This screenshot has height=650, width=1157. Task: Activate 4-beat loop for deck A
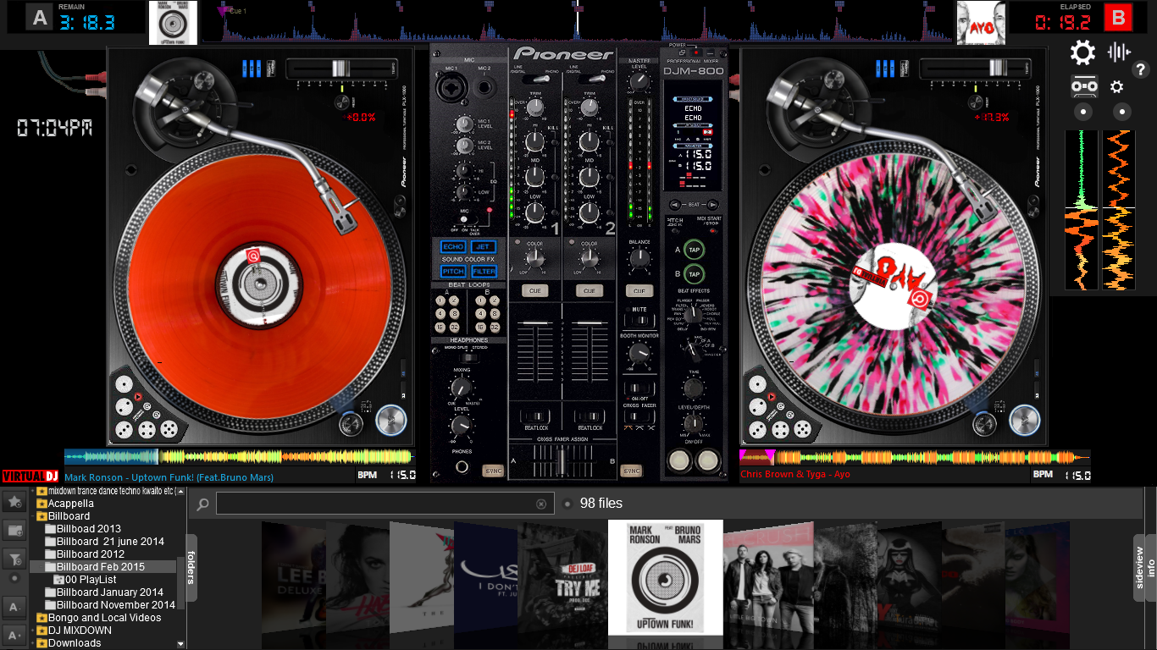pos(440,313)
